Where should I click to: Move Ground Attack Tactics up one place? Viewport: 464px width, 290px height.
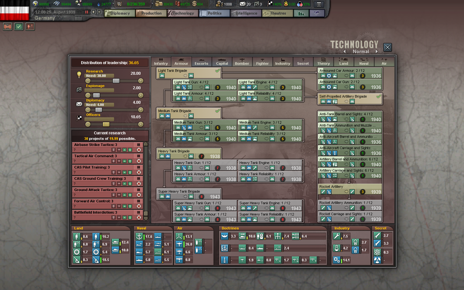coord(125,195)
